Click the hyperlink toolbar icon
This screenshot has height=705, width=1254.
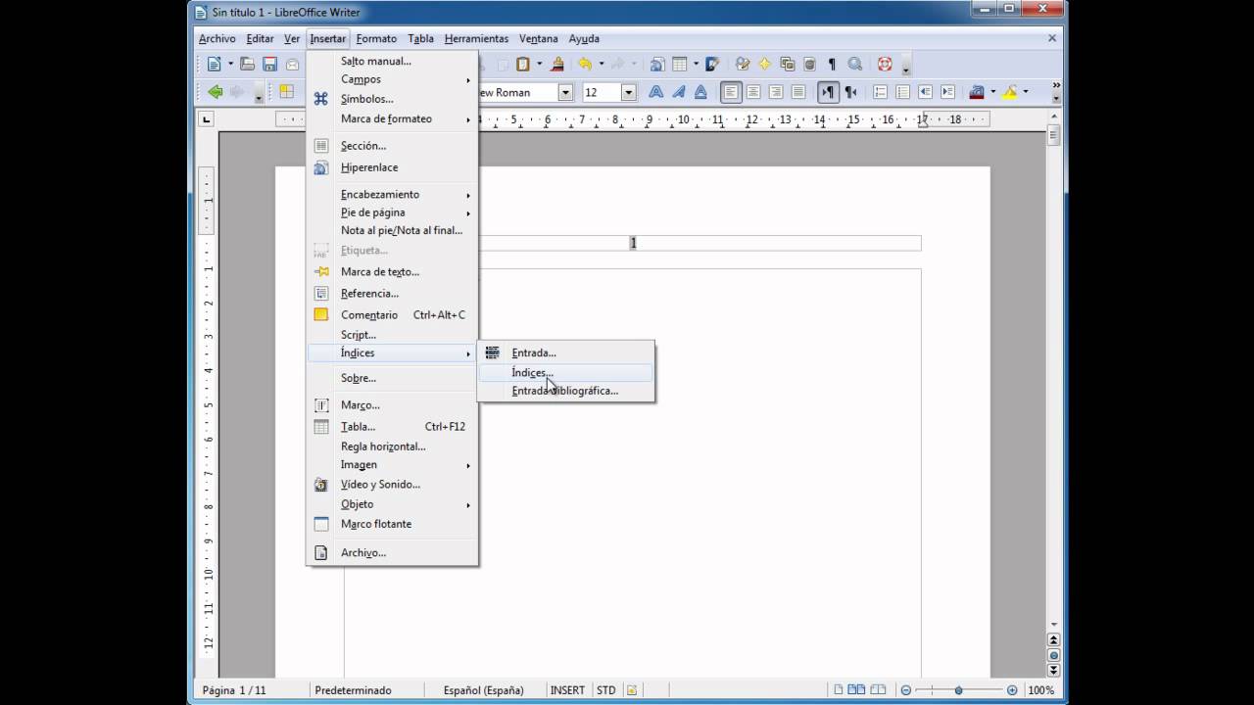point(657,65)
